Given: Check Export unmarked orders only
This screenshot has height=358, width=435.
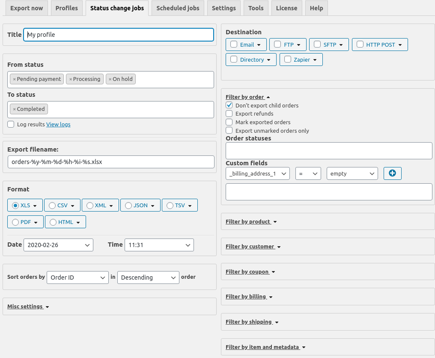Looking at the screenshot, I should point(229,131).
